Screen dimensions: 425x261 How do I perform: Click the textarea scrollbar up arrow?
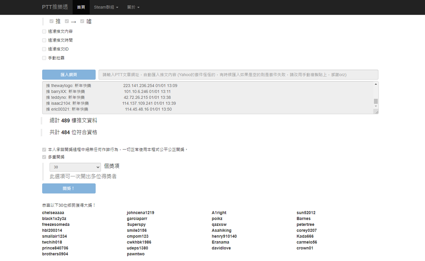click(x=376, y=84)
